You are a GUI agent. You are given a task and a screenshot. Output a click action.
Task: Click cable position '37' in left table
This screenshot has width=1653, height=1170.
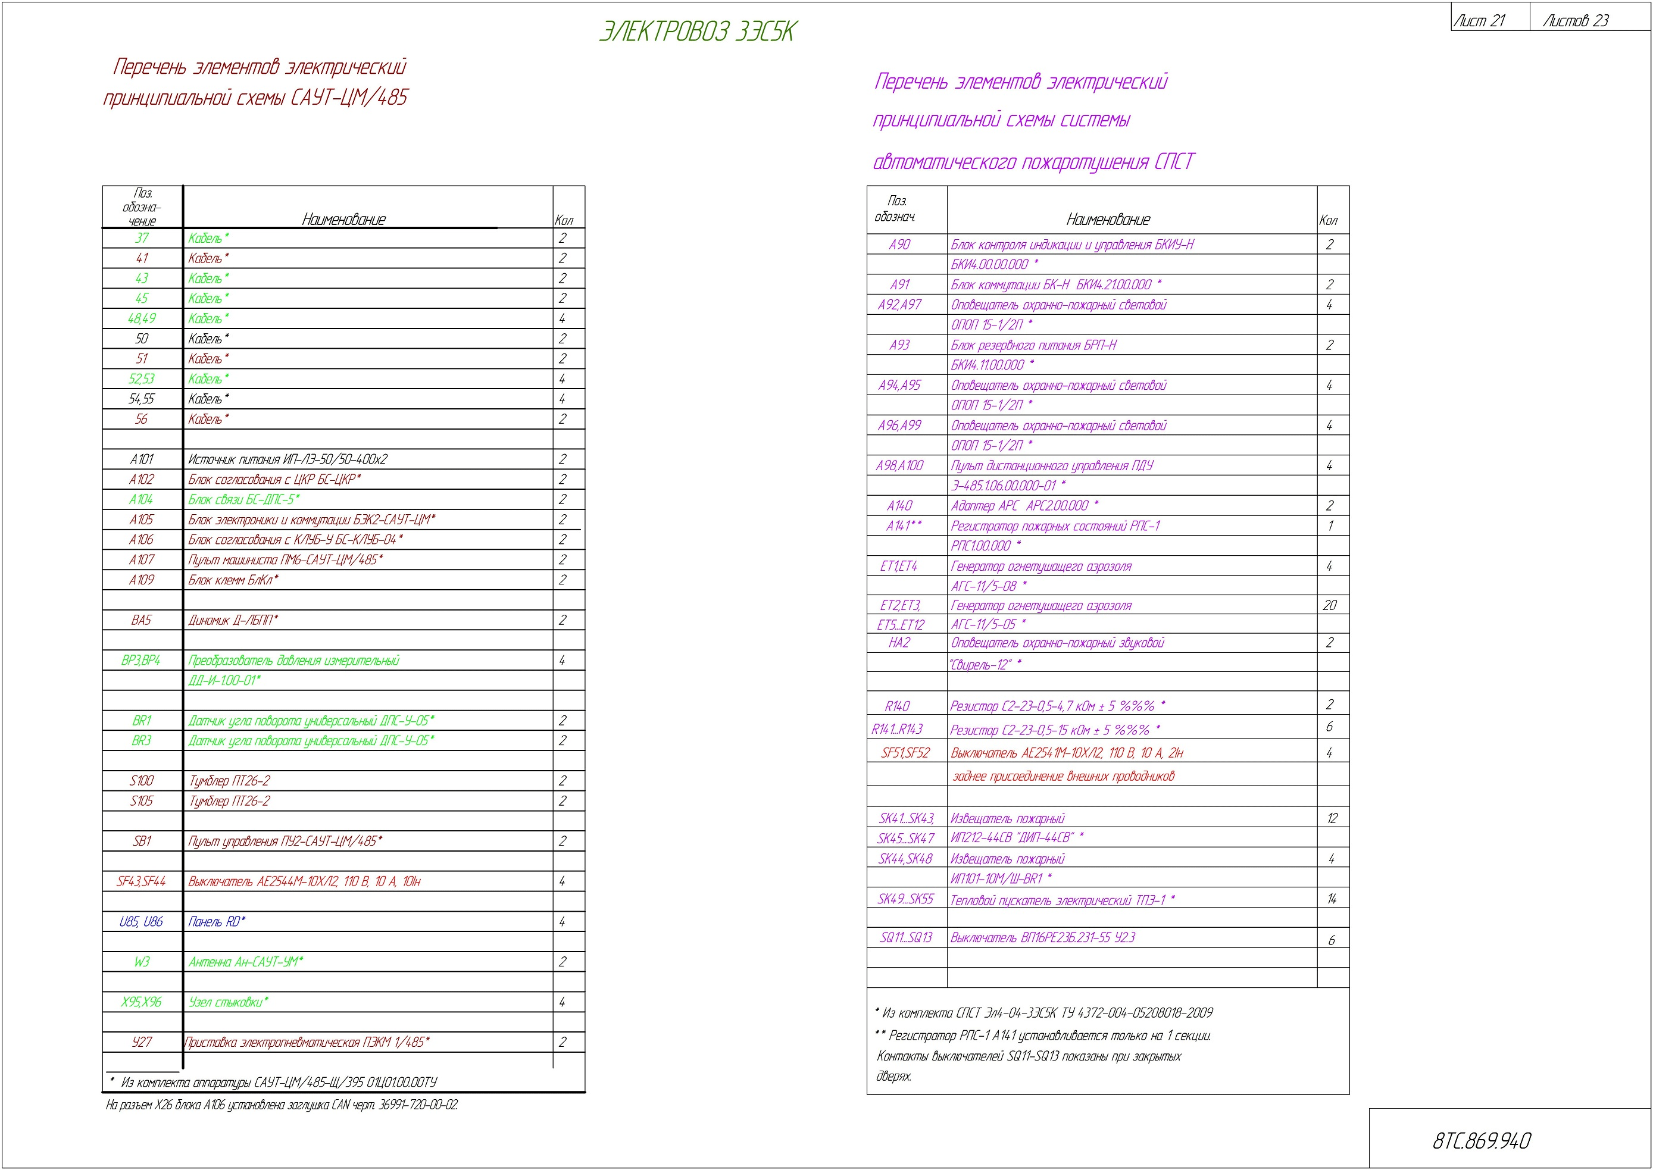(x=142, y=237)
